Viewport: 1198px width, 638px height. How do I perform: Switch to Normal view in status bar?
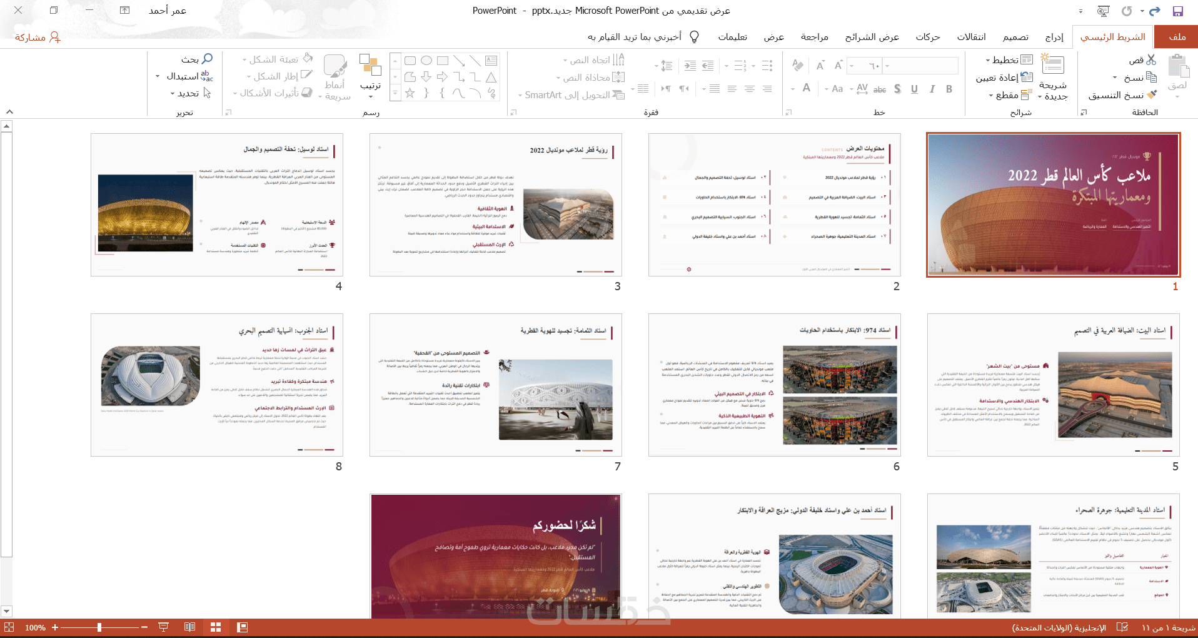[243, 627]
